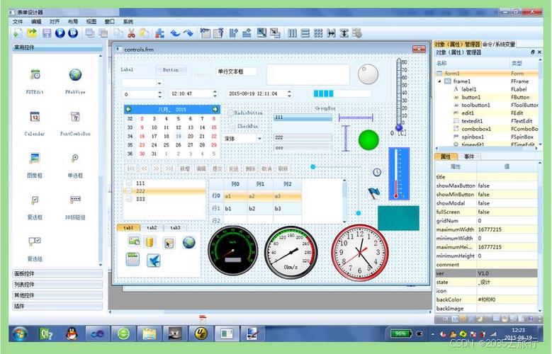Select the Calendar control in palette
Viewport: 552px width, 354px height.
(x=35, y=117)
